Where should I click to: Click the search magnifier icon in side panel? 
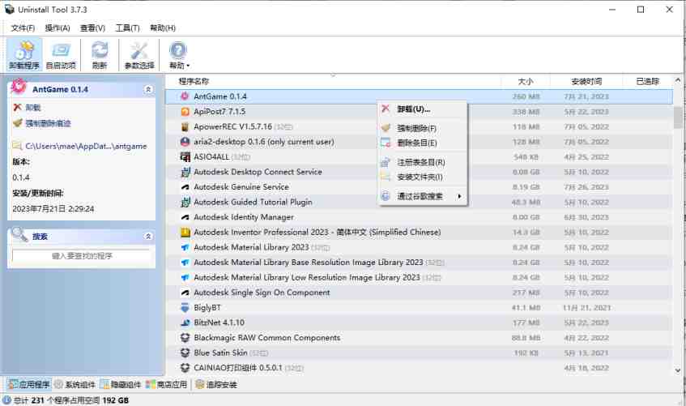(x=19, y=234)
